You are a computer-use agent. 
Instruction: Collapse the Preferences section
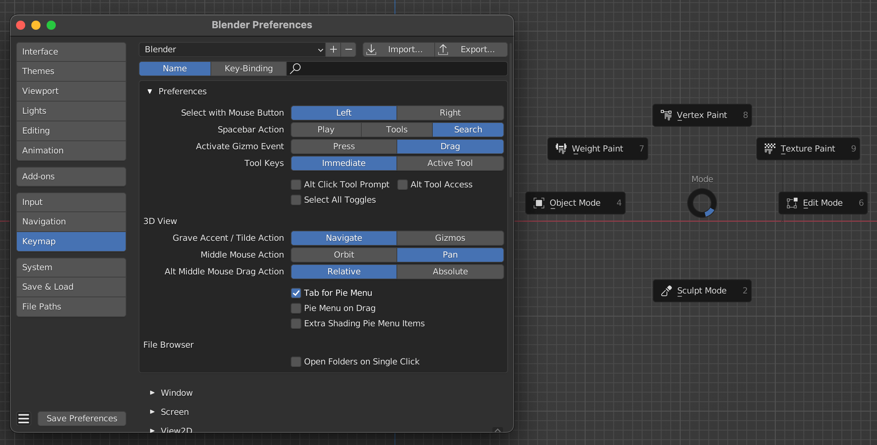pyautogui.click(x=150, y=91)
